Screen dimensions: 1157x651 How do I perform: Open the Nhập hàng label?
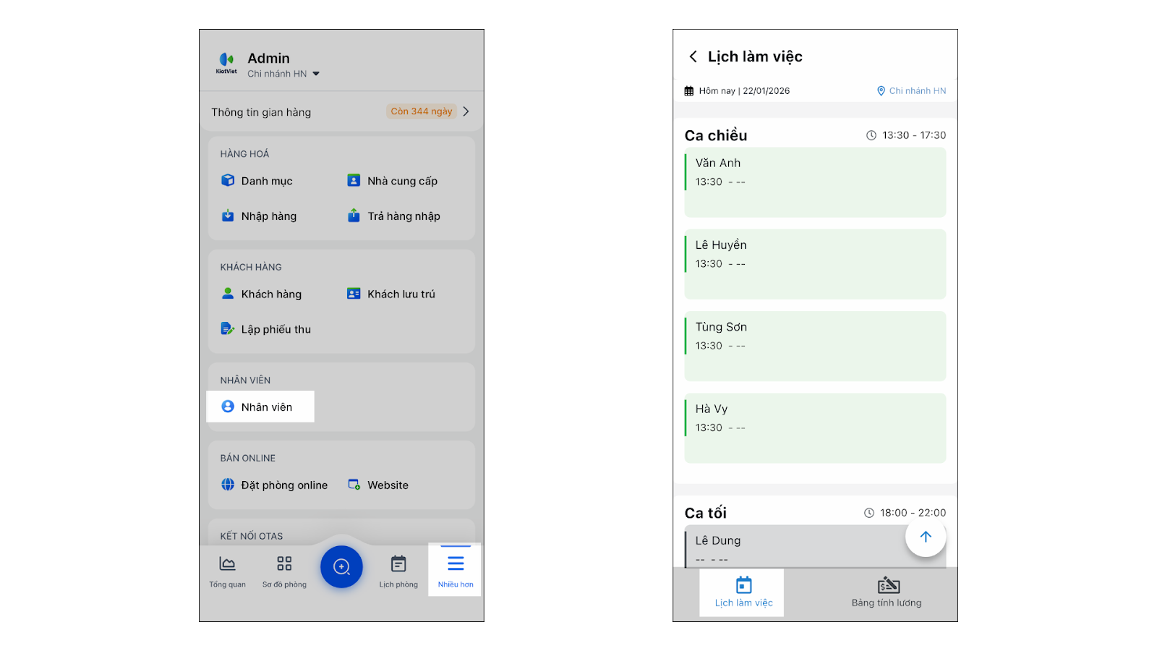[269, 216]
